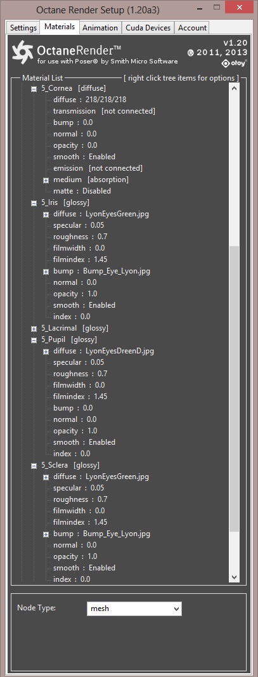
Task: Select 5_Iris smooth : Enabled row
Action: click(84, 305)
